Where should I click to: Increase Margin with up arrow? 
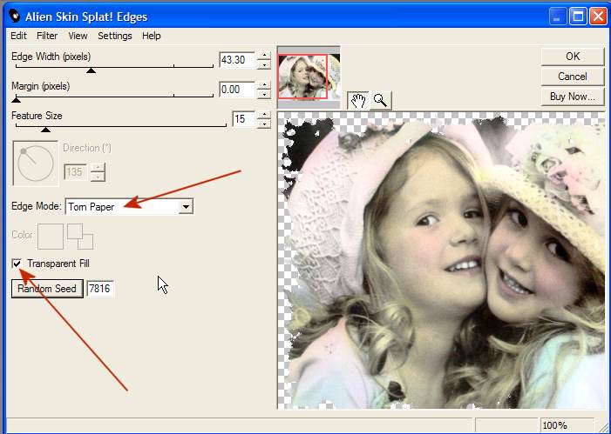pyautogui.click(x=264, y=85)
